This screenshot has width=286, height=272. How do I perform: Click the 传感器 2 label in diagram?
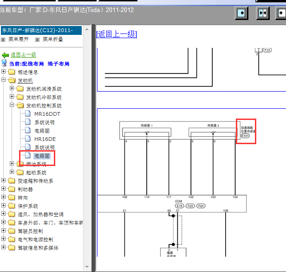213,126
